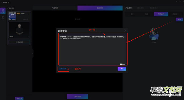Click inside the new text input area
Viewport: 184px width, 100px height.
point(93,50)
